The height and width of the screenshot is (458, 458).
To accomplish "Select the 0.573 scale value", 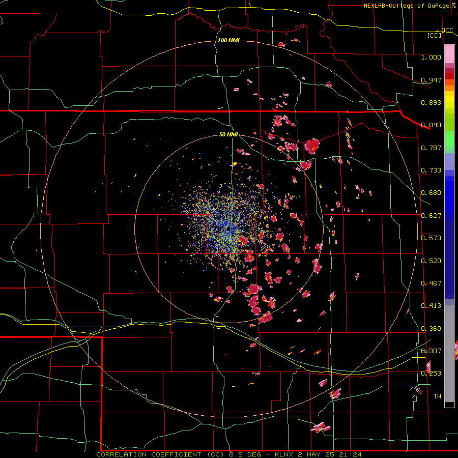I will (x=431, y=238).
